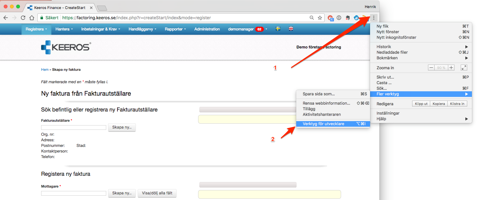This screenshot has width=485, height=200.
Task: Select Casta ... menu item
Action: (x=421, y=83)
